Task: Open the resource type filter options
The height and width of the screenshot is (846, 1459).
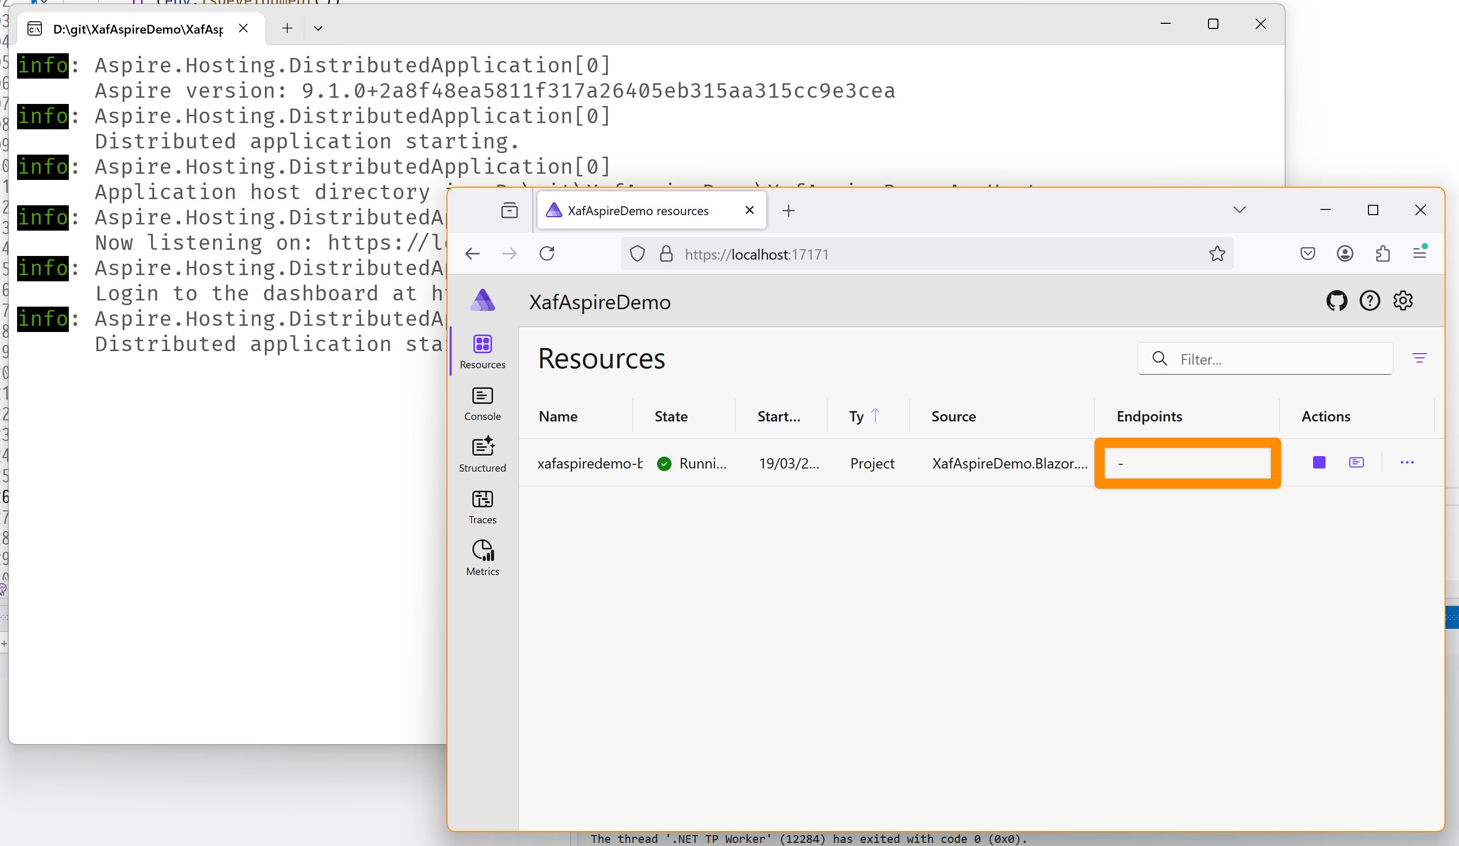Action: (x=1419, y=358)
